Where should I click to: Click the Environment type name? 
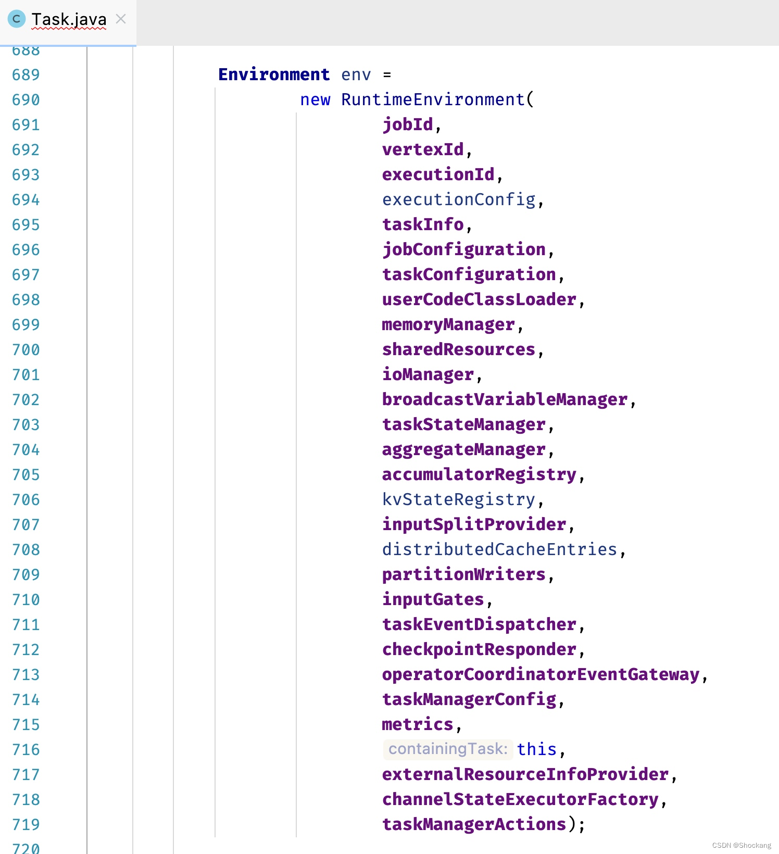click(274, 74)
